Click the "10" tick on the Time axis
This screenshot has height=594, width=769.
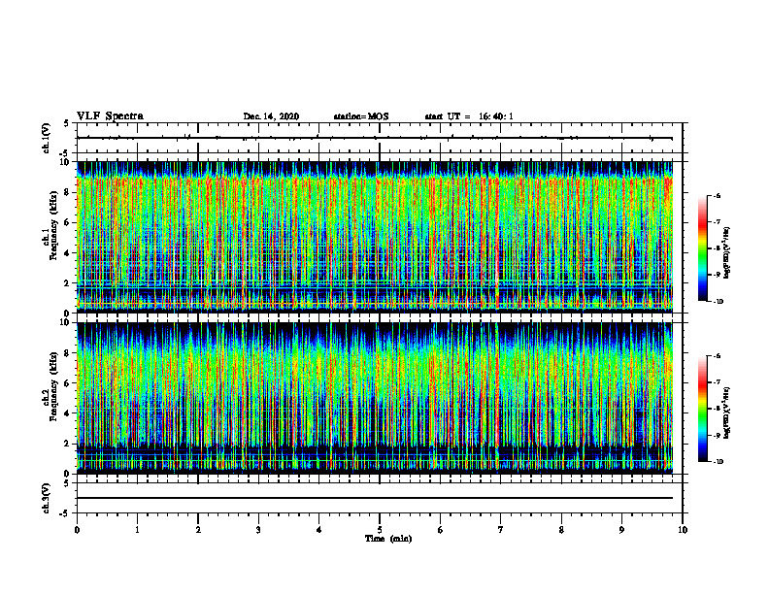tap(683, 530)
